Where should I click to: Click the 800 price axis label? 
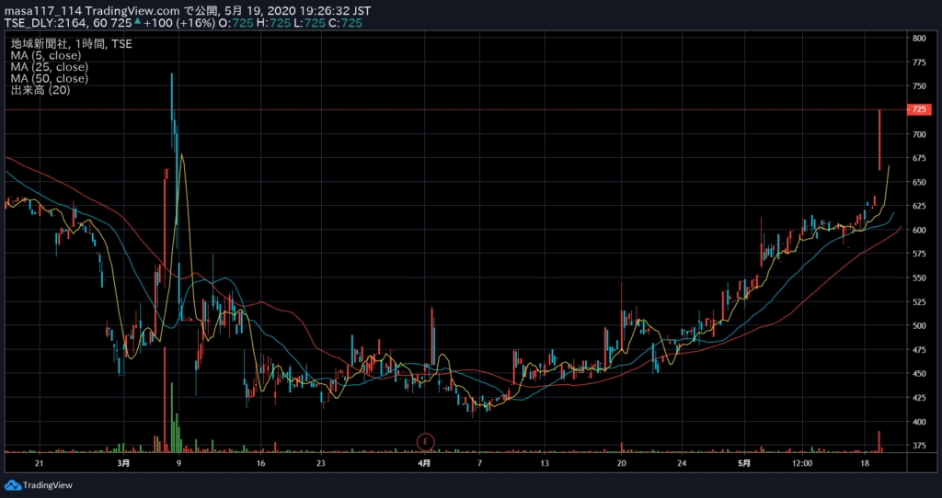point(919,38)
